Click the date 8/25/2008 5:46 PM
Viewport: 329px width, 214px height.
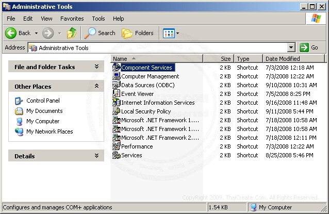[x=289, y=155]
